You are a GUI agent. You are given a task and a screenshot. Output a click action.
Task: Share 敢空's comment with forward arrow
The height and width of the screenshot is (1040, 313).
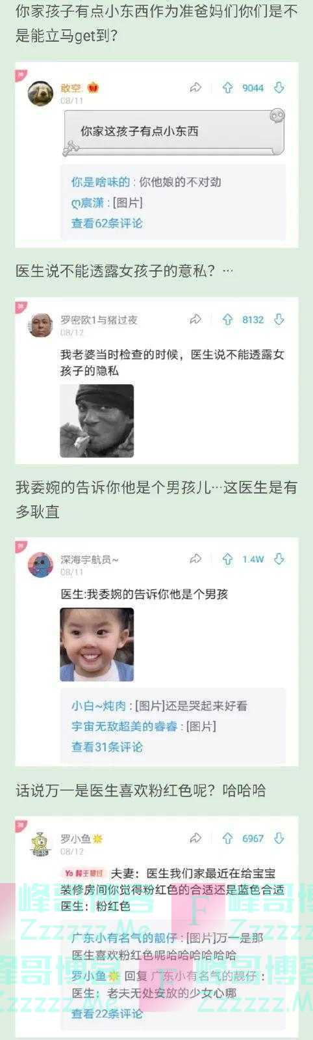tap(195, 88)
